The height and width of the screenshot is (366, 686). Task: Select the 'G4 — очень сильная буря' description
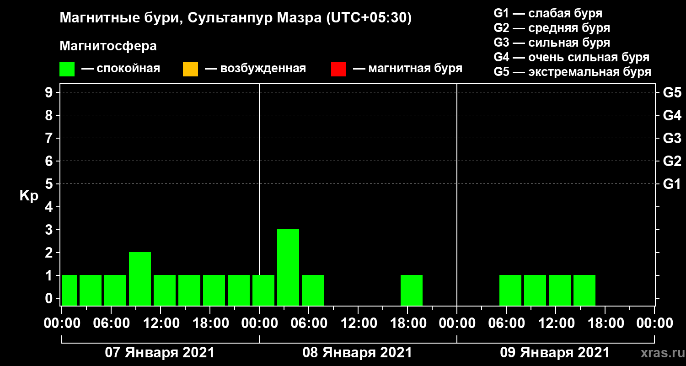coord(572,57)
